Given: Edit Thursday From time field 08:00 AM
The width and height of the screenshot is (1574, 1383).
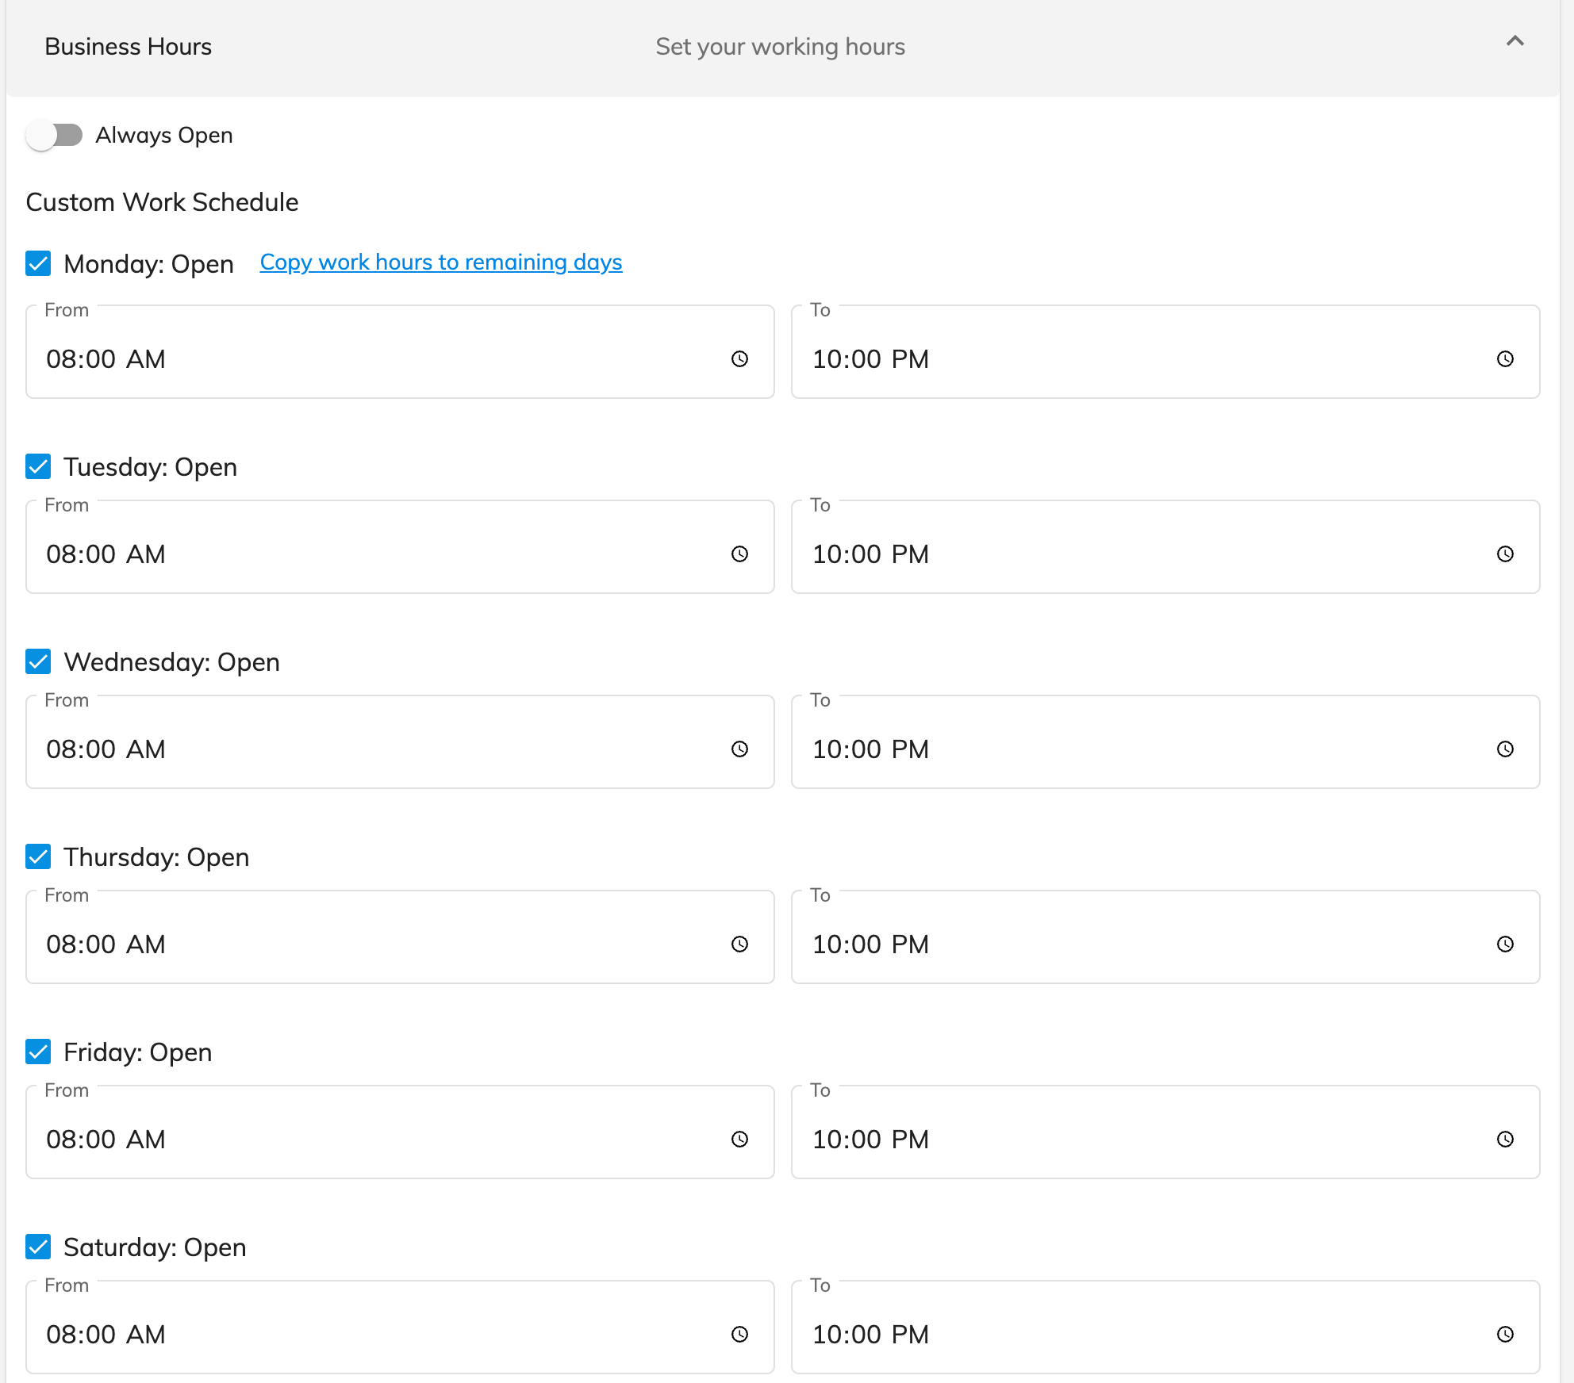Looking at the screenshot, I should 400,937.
